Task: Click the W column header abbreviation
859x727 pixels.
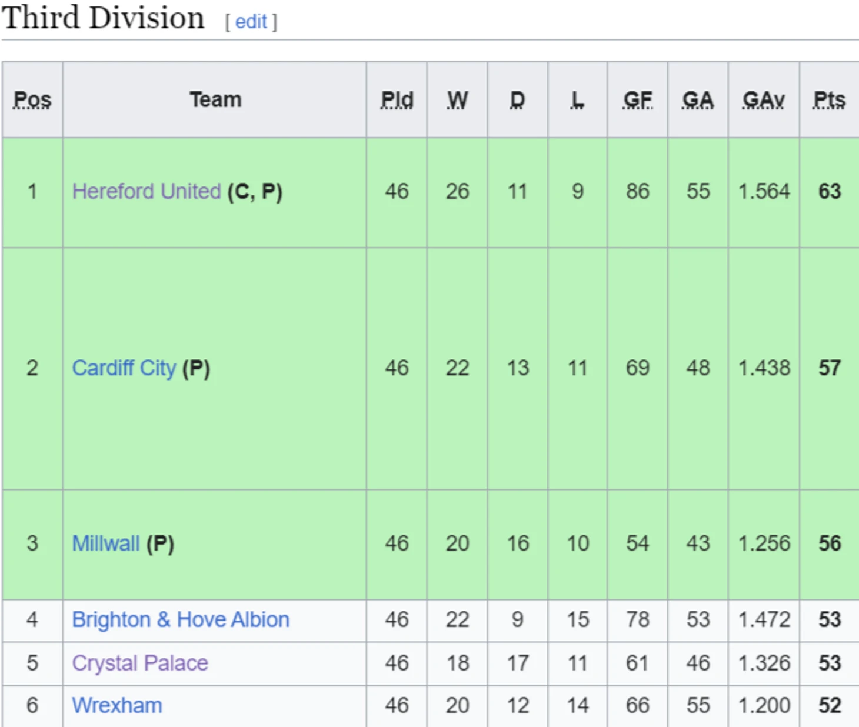Action: click(x=457, y=100)
